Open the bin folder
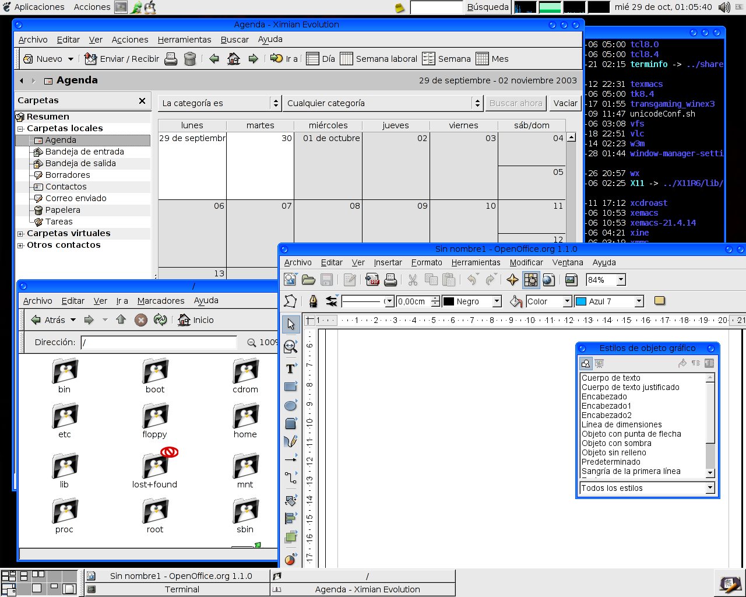Screen dimensions: 746x597 (x=64, y=377)
